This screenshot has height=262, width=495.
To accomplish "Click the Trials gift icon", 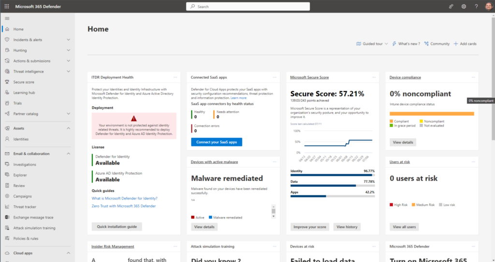I will point(7,103).
